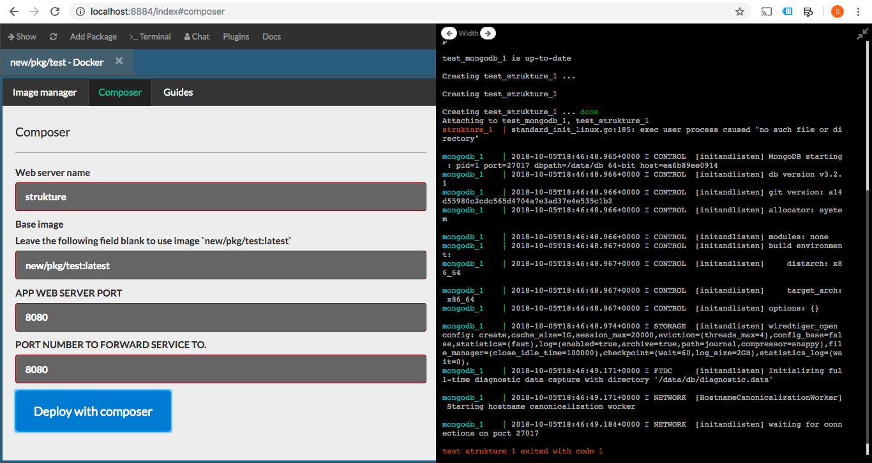Select the Composer tab

point(120,92)
